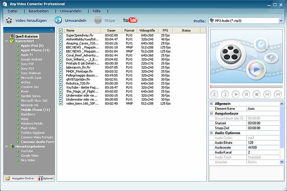
Task: Toggle checkbox for labixiaoxin_flv.flv
Action: coord(61,67)
